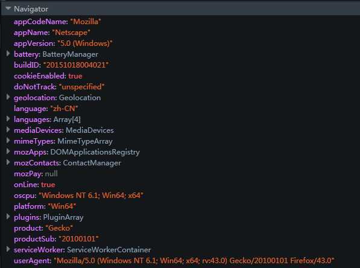Select the mozPay property name
This screenshot has width=360, height=268.
28,174
